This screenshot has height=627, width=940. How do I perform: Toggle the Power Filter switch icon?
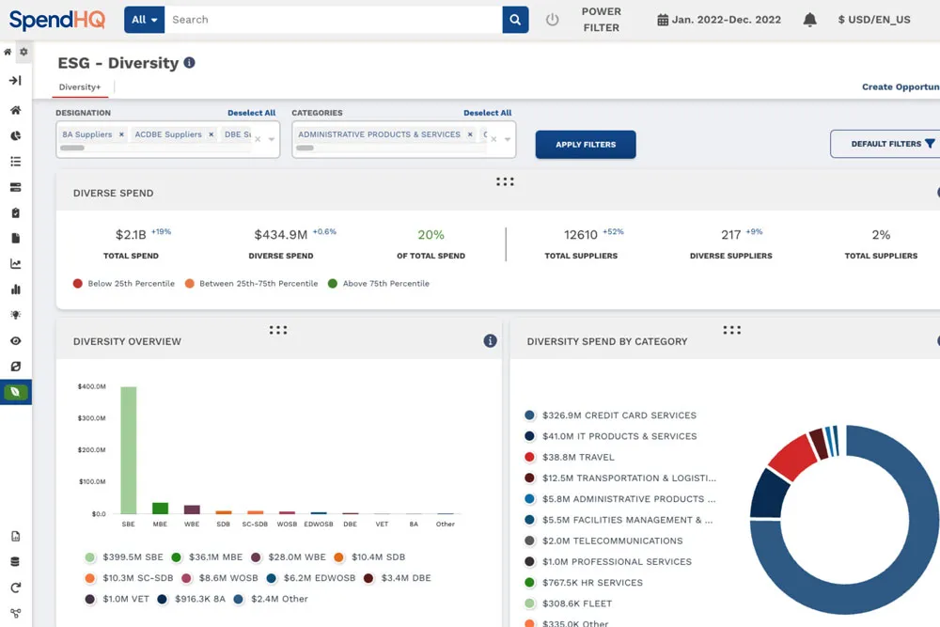552,20
